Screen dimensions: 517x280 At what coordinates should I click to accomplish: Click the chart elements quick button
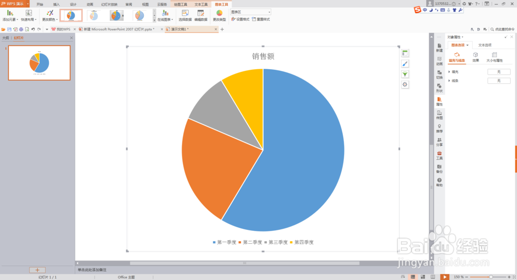pos(405,53)
